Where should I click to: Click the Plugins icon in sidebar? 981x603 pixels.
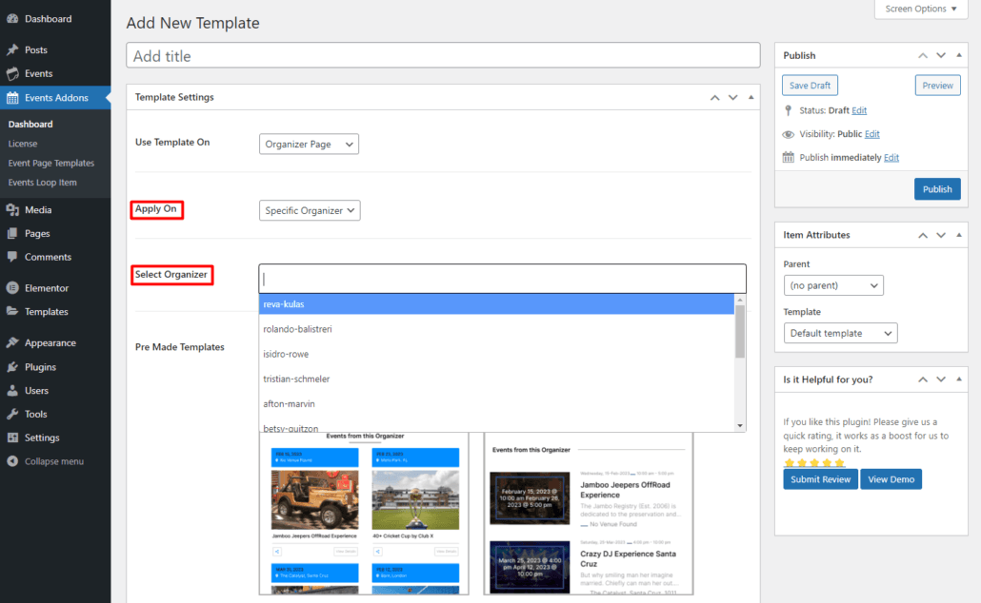12,367
